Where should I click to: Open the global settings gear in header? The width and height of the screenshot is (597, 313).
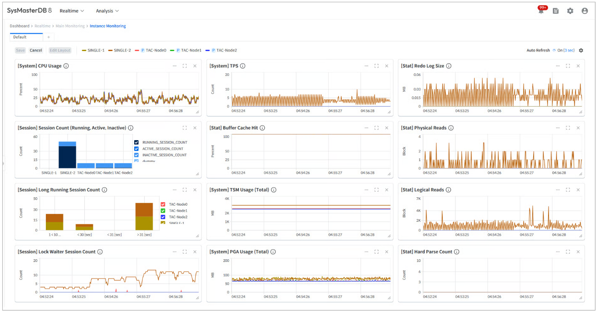(x=570, y=11)
